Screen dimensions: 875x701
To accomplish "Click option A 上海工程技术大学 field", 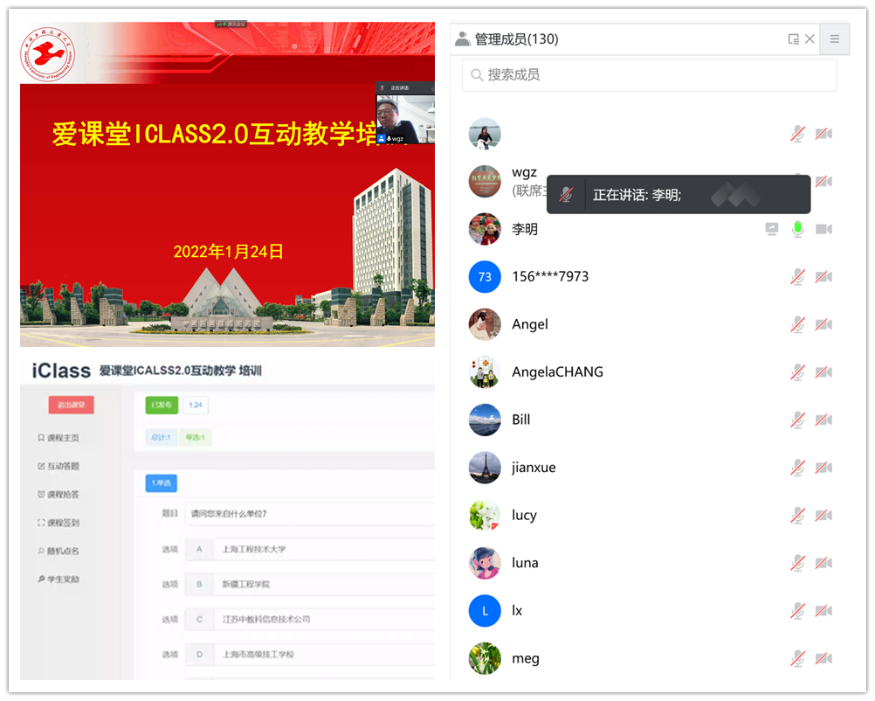I will (x=324, y=549).
